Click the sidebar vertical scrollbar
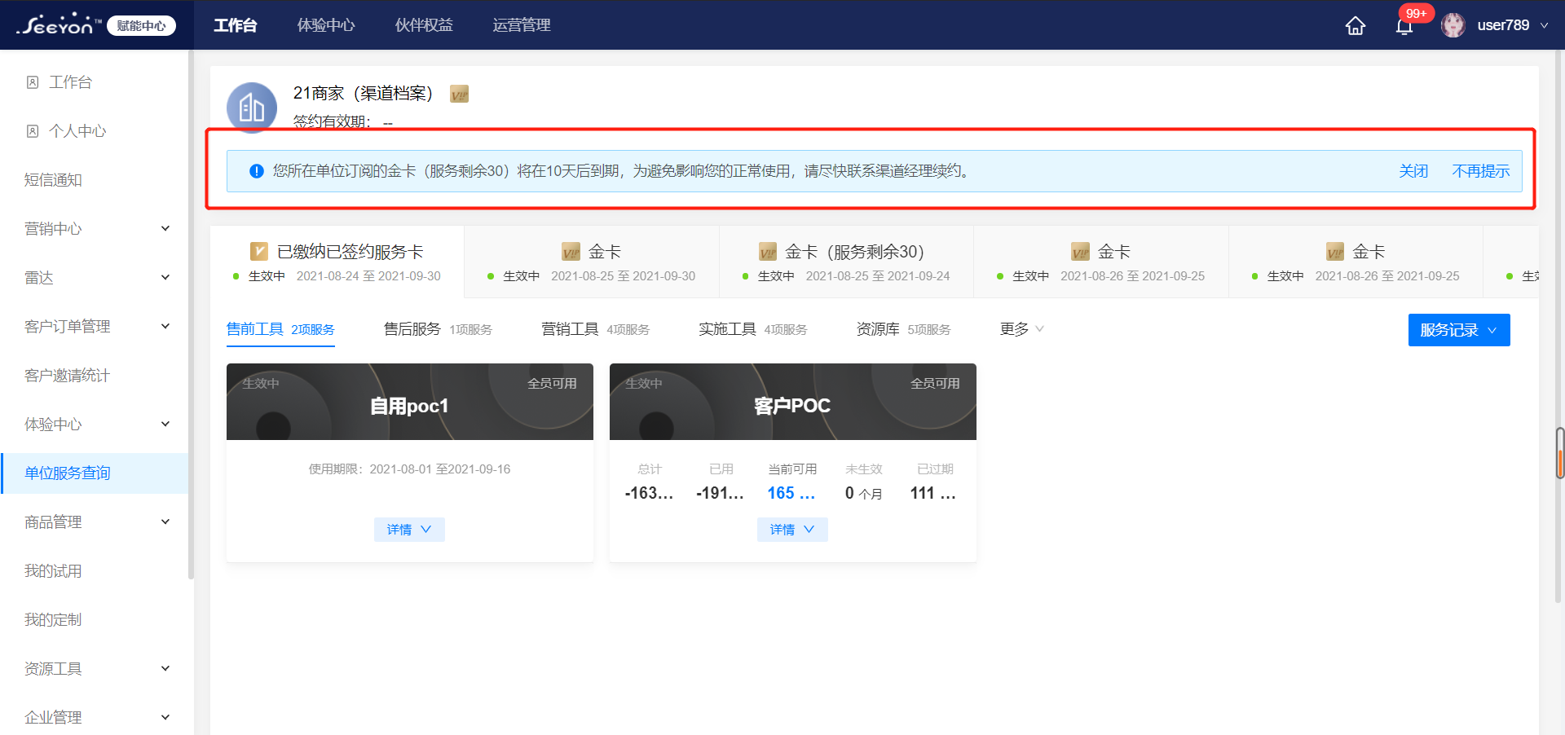The width and height of the screenshot is (1565, 735). point(191,314)
